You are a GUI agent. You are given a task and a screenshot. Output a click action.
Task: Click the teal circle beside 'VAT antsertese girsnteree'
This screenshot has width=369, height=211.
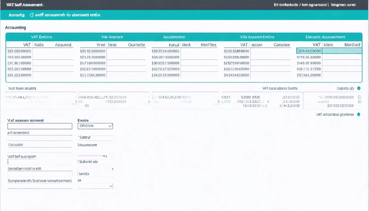coord(359,114)
